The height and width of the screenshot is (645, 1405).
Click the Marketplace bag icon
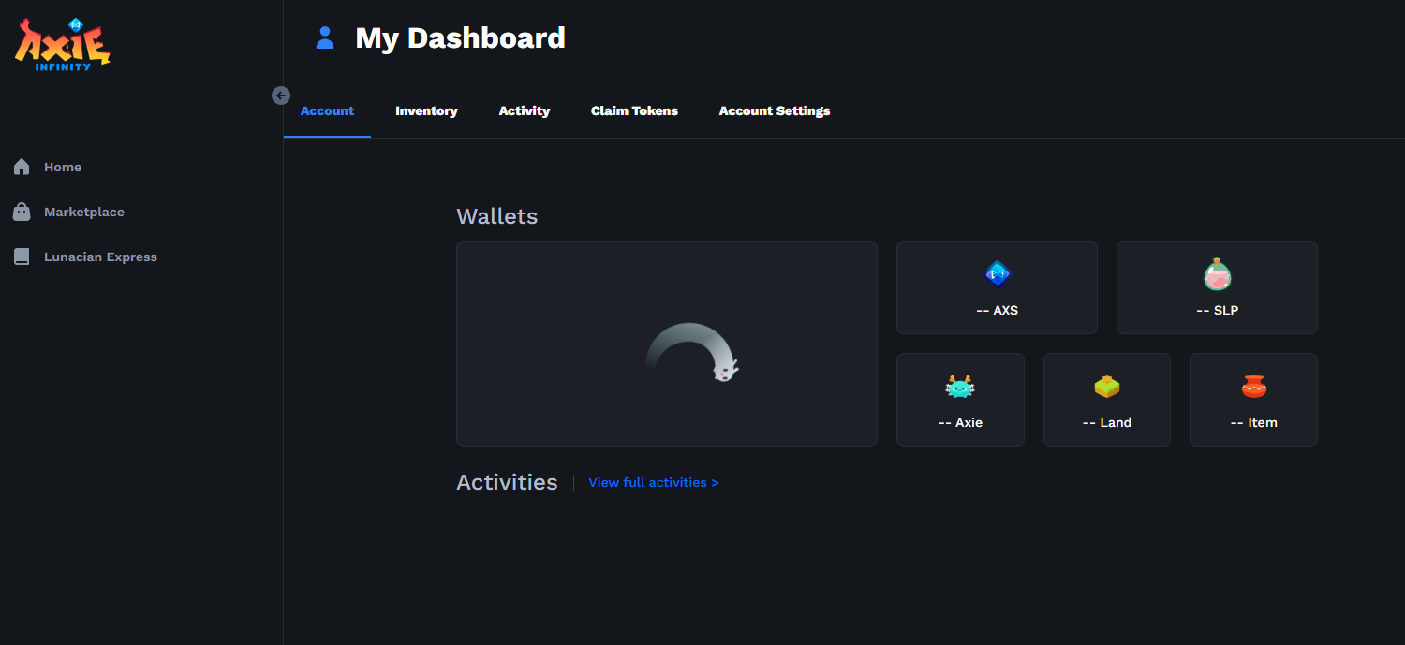22,212
